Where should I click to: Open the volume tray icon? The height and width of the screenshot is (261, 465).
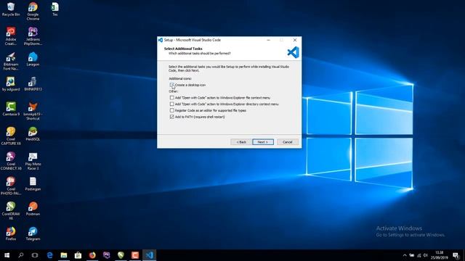[x=426, y=255]
